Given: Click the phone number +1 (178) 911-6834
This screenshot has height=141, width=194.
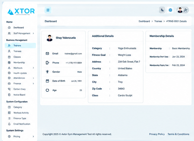Looking at the screenshot, I should pyautogui.click(x=74, y=63).
